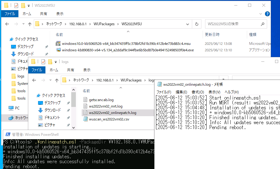
Task: Click sidebar scrollbar up arrow in logs window
Action: point(74,90)
